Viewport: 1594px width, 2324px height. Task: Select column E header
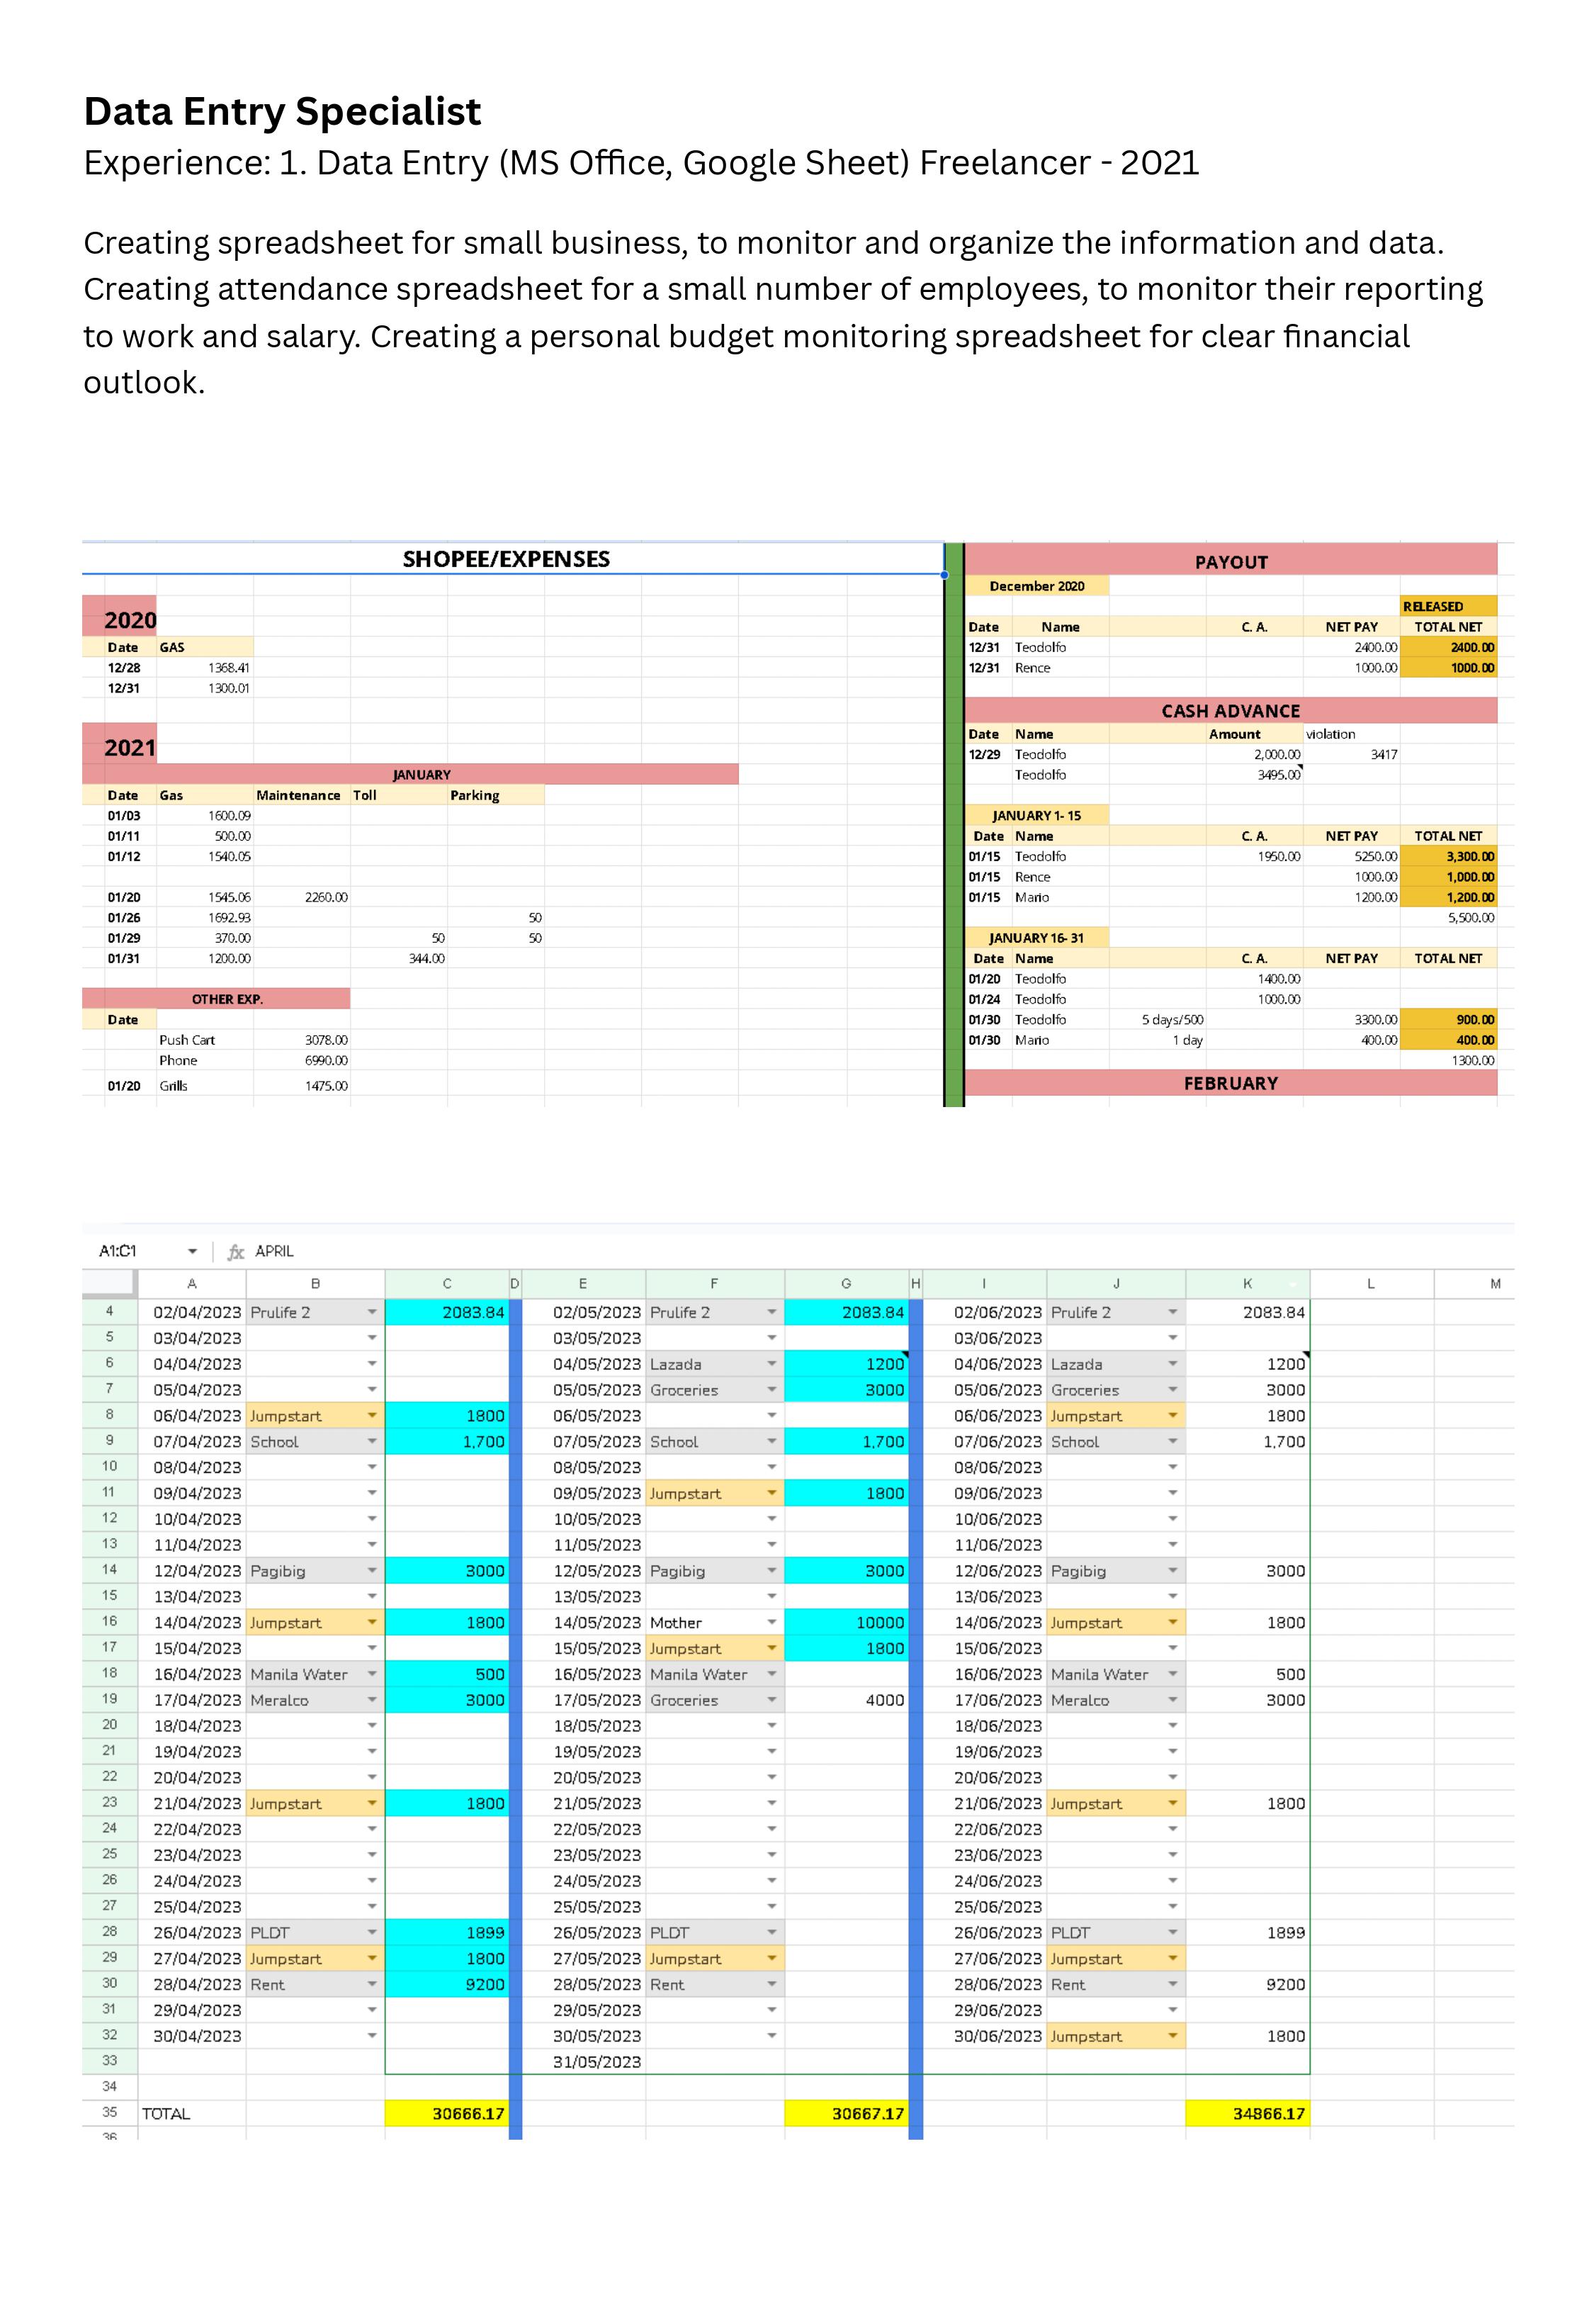click(584, 1284)
